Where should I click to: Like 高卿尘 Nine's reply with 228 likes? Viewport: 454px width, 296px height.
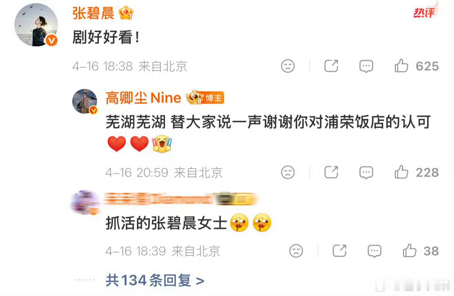pos(401,172)
